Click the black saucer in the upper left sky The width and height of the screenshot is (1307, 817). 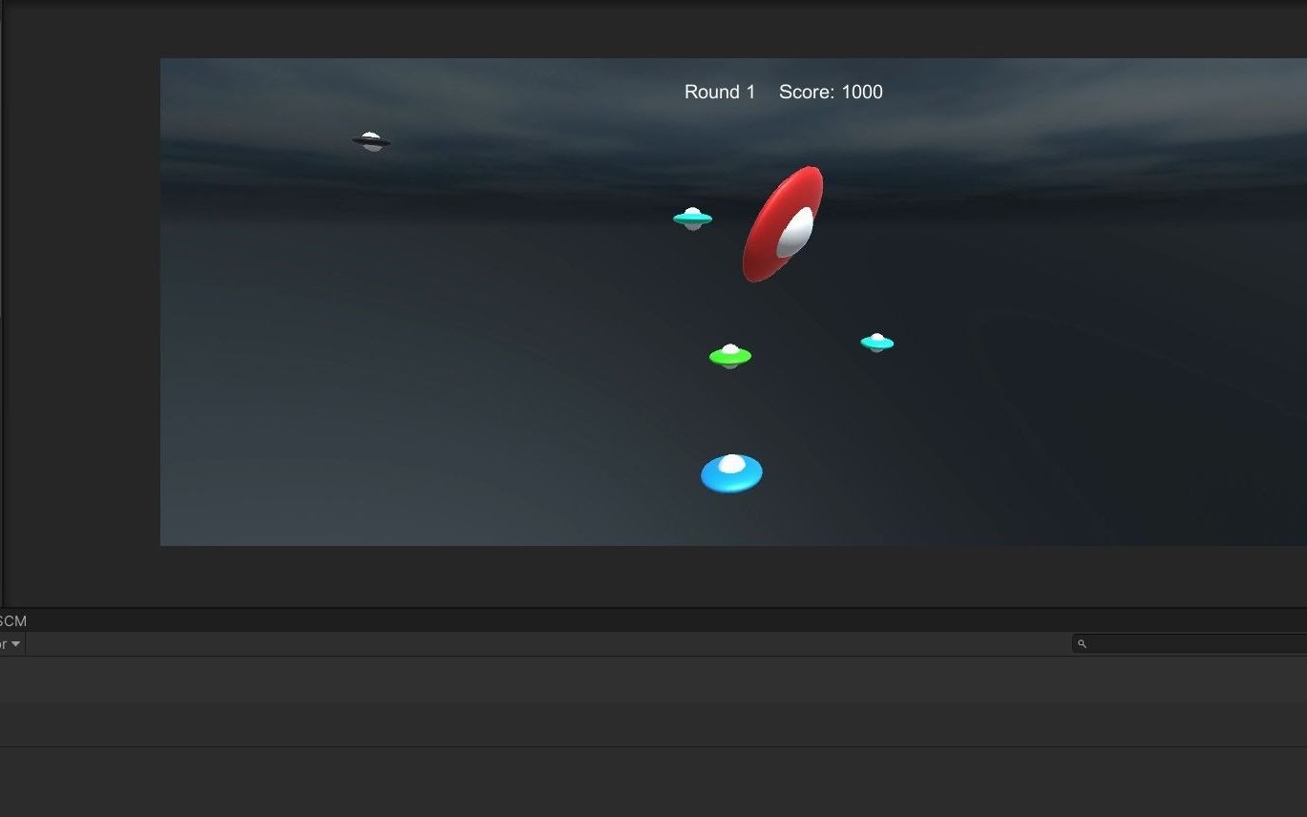click(372, 139)
